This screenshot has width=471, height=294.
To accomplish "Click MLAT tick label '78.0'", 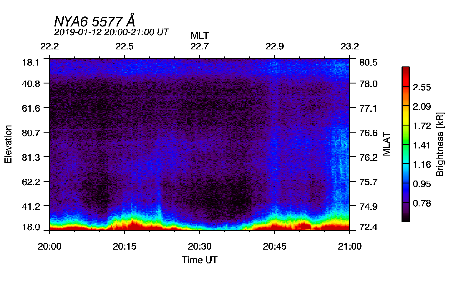I will (369, 84).
